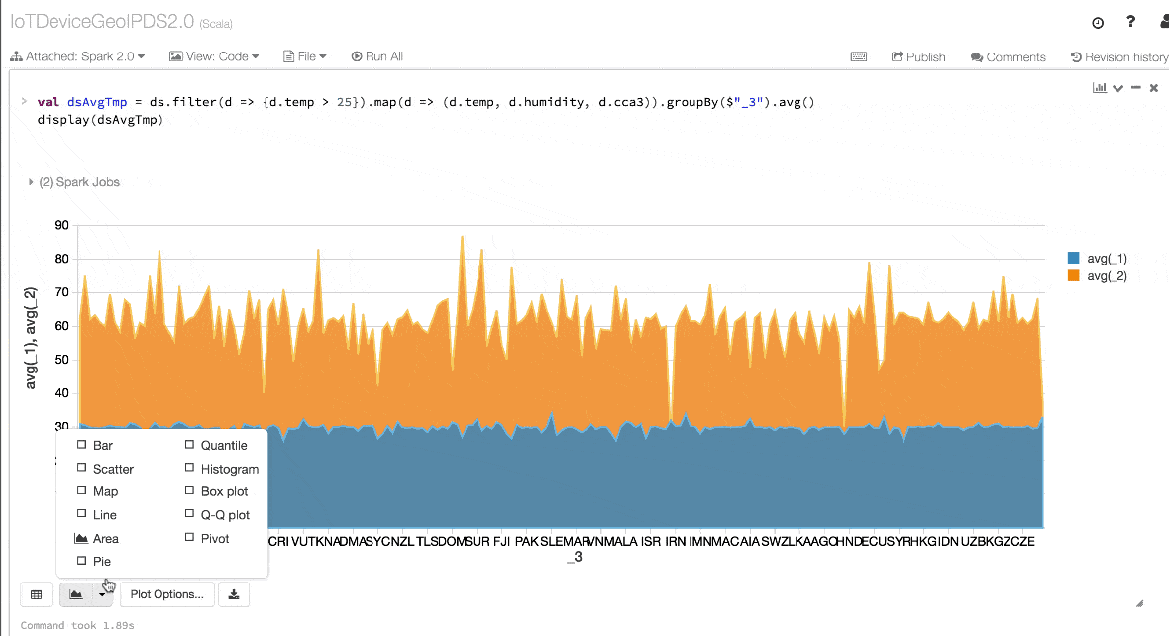This screenshot has height=636, width=1169.
Task: Click the Publish button
Action: tap(918, 56)
